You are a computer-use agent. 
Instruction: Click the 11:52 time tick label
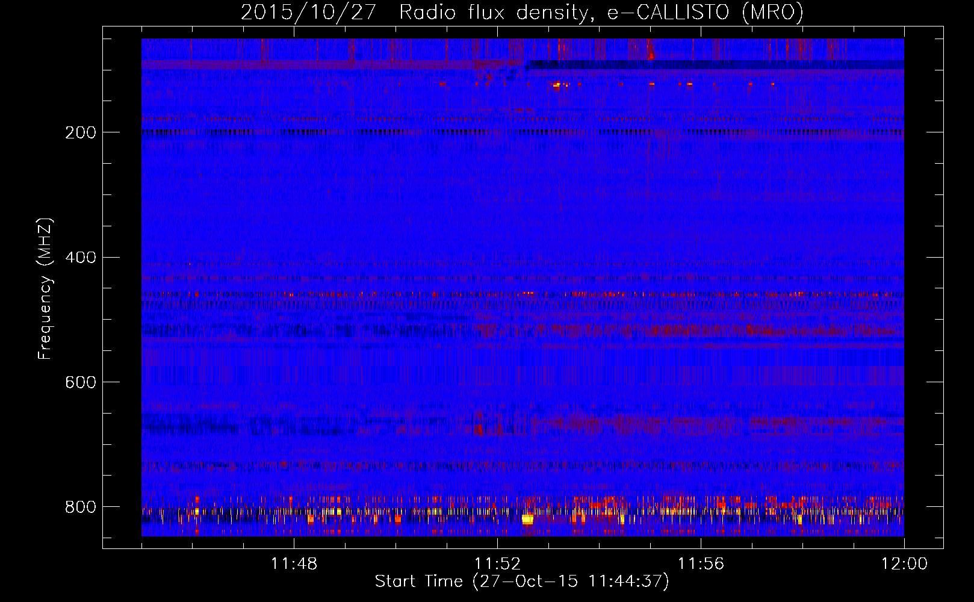coord(497,563)
